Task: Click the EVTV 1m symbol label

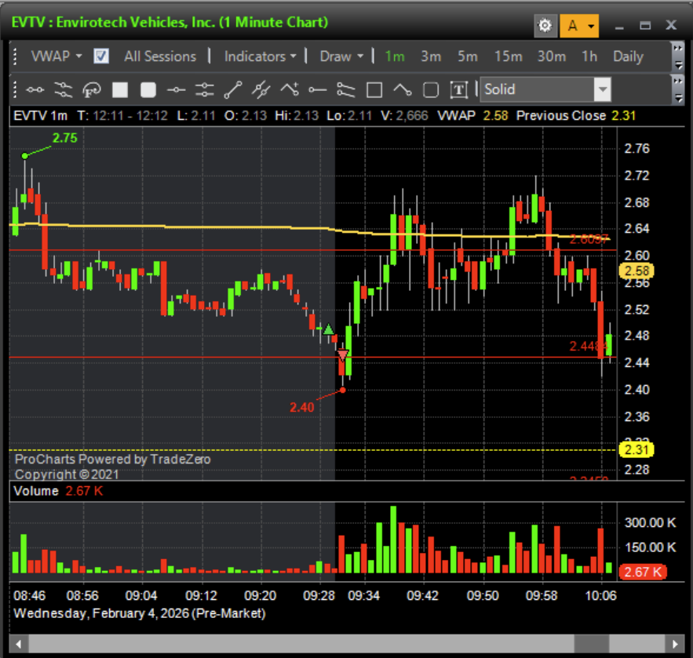Action: tap(40, 116)
